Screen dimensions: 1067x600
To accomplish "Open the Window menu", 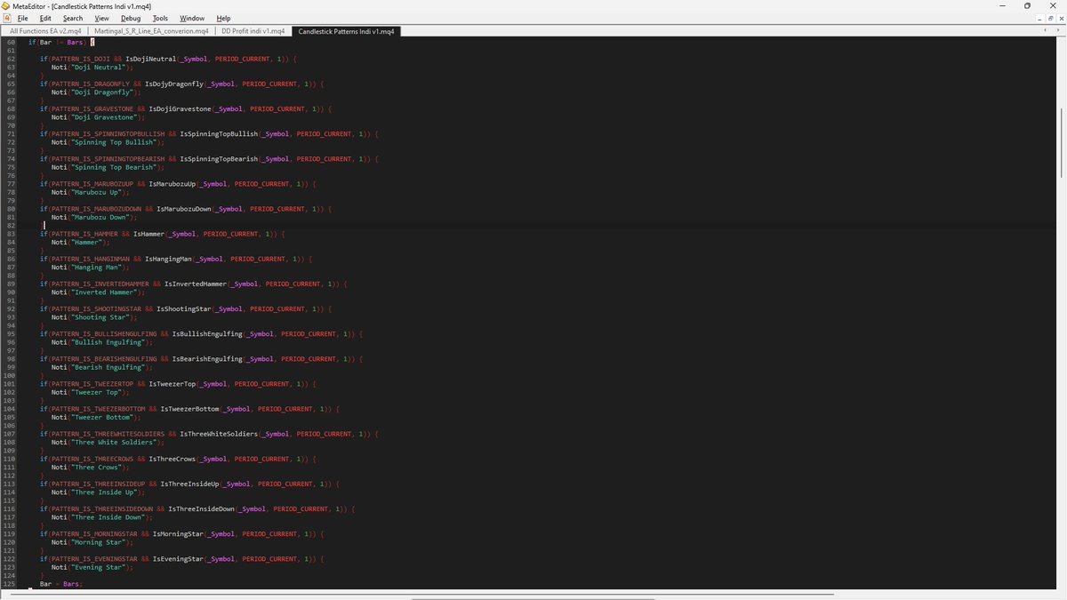I will [192, 18].
